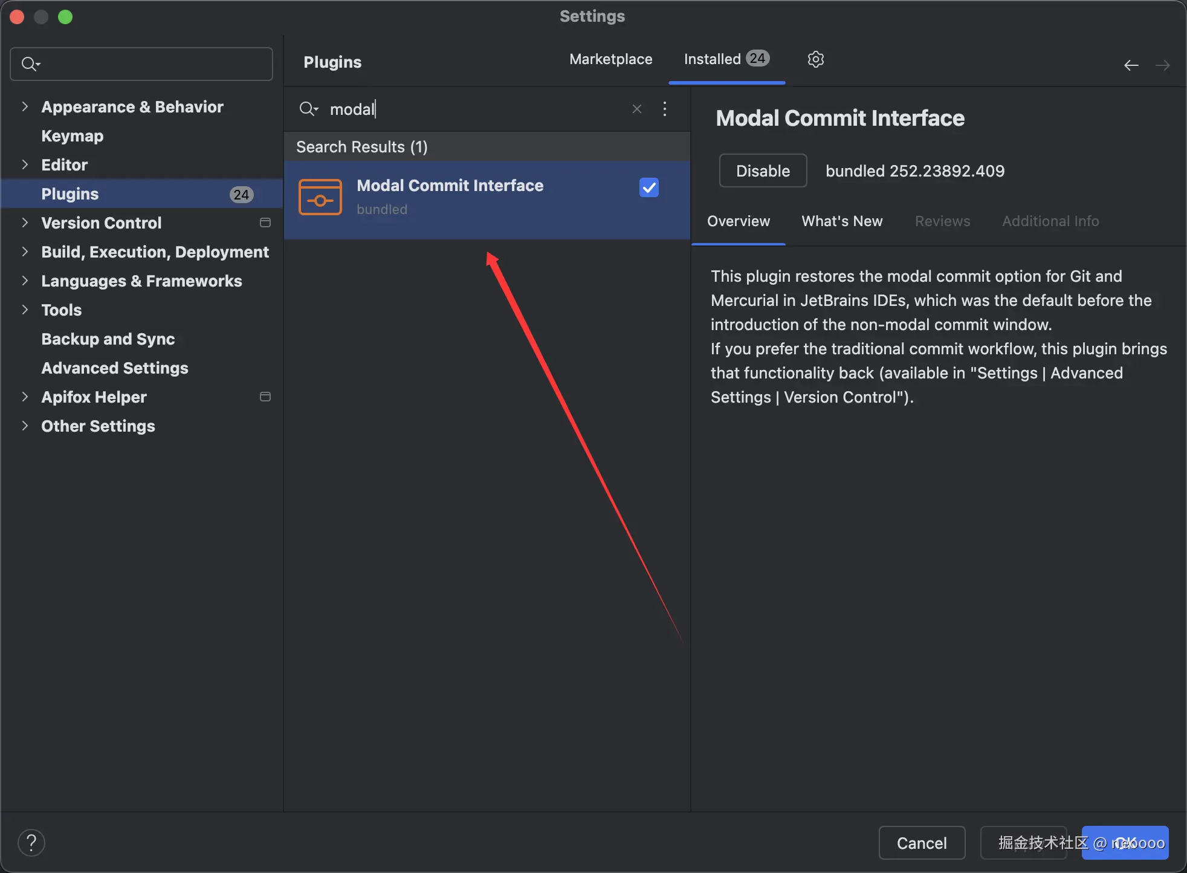This screenshot has height=873, width=1187.
Task: Expand the Version Control tree node
Action: tap(25, 222)
